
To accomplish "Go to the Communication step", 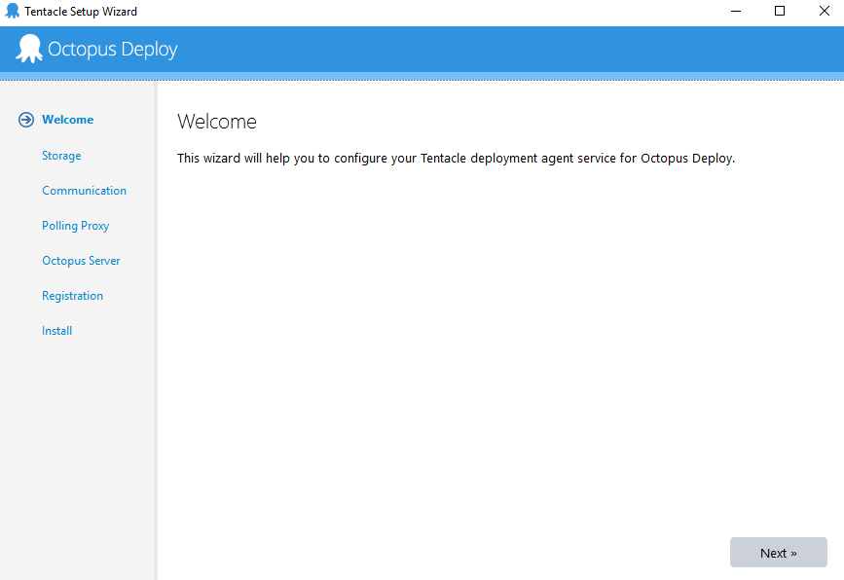I will pyautogui.click(x=84, y=191).
